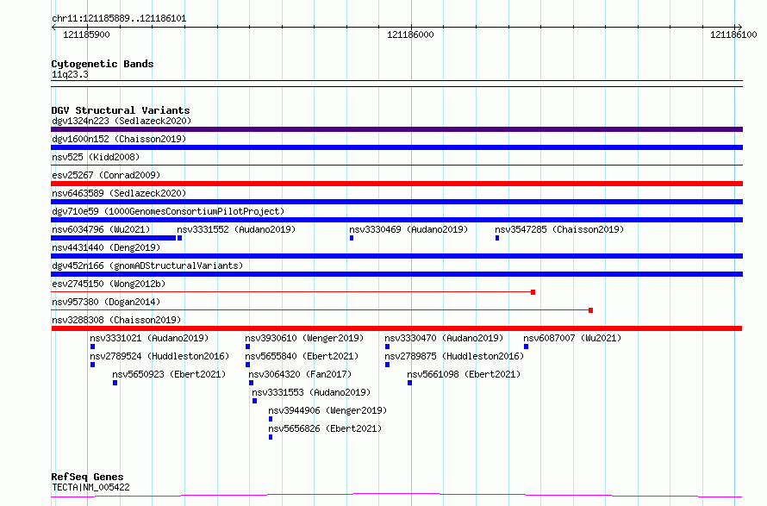This screenshot has height=506, width=767.
Task: Select the blue marker under nsv3547285
Action: (497, 238)
